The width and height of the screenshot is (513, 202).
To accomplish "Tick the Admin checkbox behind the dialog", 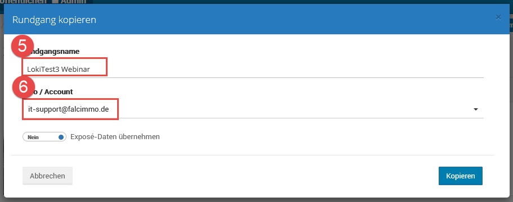I will click(55, 2).
